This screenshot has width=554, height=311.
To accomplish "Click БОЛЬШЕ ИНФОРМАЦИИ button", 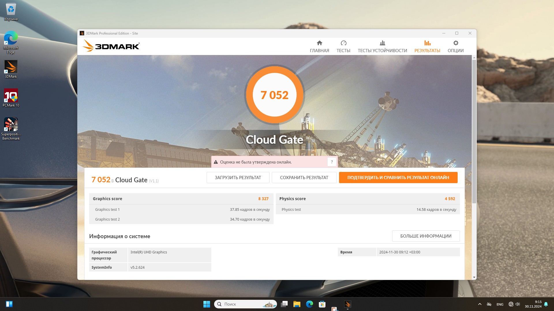I will pyautogui.click(x=426, y=236).
